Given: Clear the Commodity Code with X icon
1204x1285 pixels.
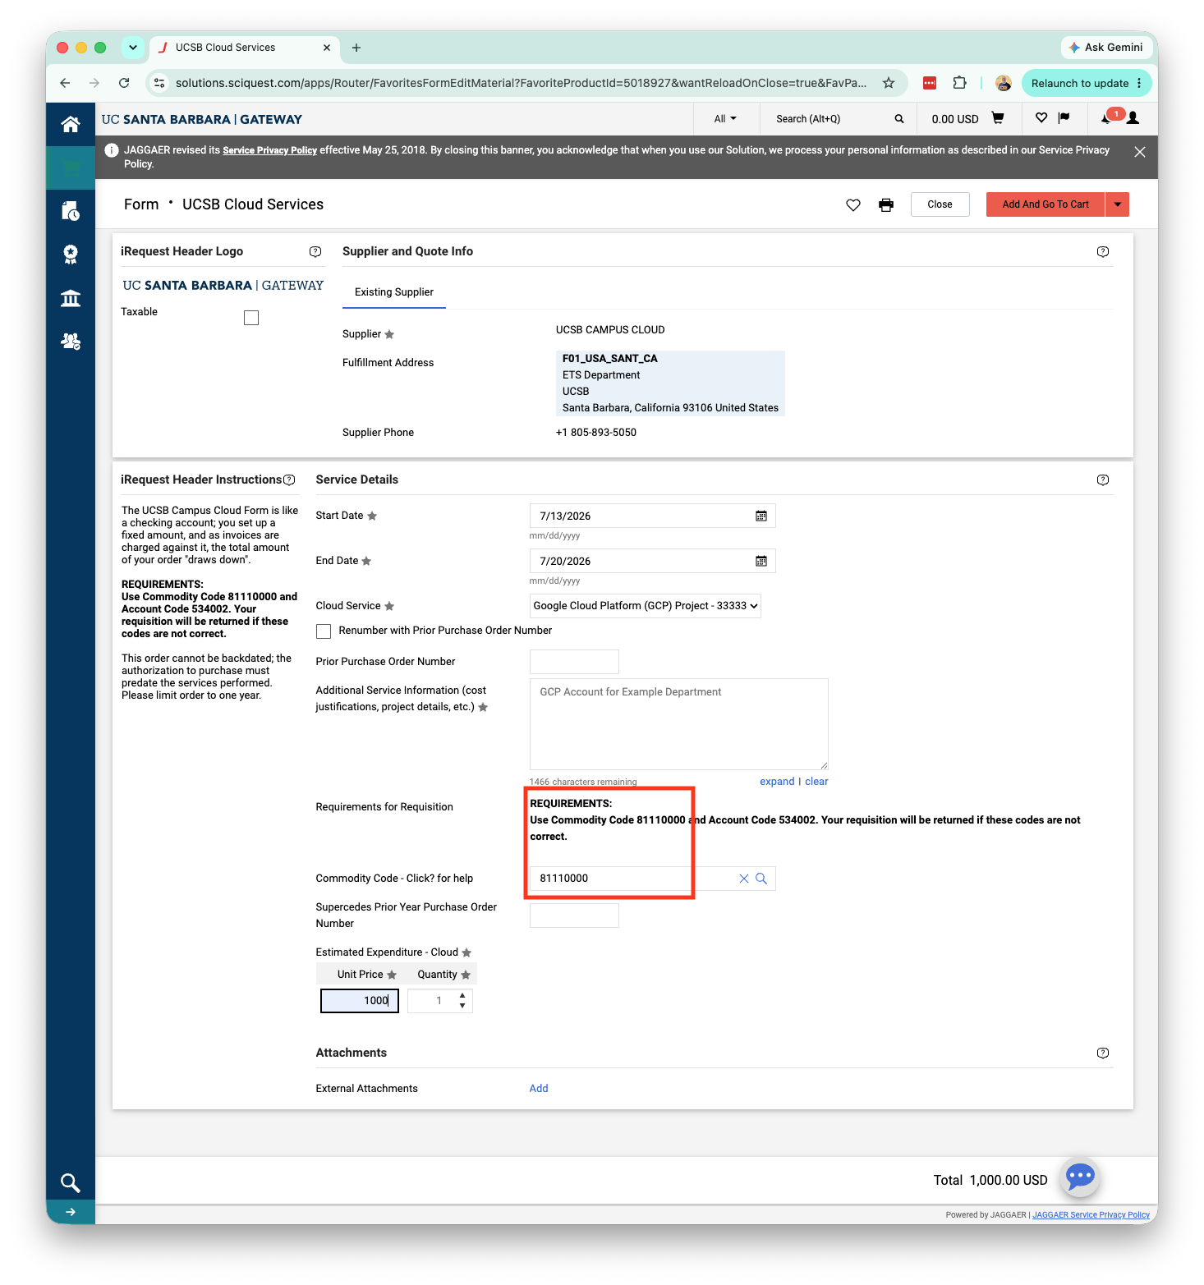Looking at the screenshot, I should (x=744, y=879).
